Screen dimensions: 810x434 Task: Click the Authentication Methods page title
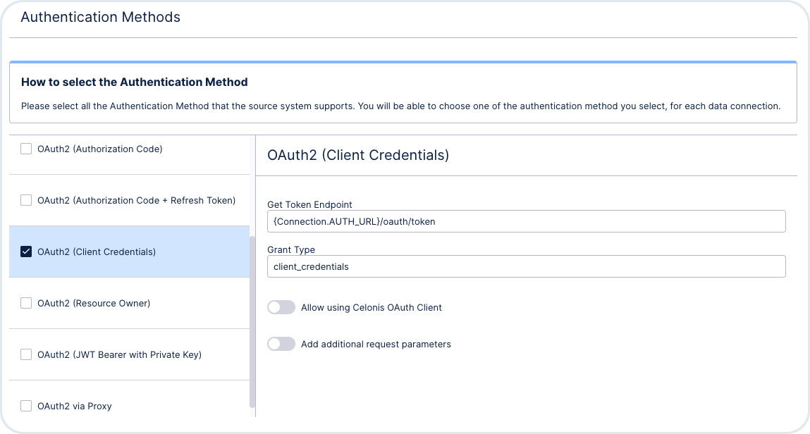(101, 17)
